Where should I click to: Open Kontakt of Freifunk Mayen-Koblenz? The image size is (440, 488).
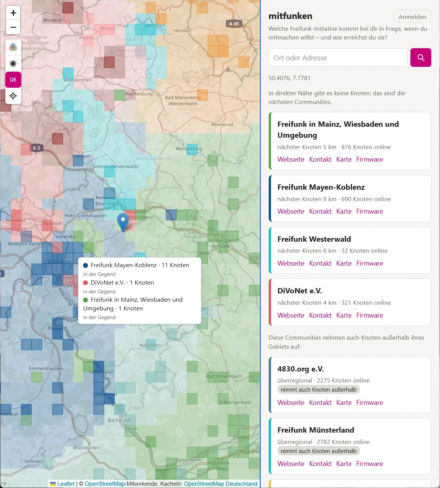point(320,211)
